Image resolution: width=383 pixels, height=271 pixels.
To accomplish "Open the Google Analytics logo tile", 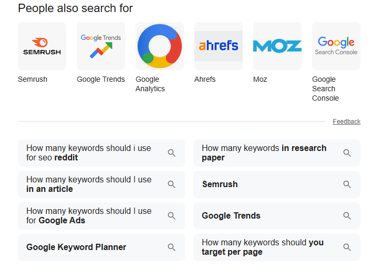I will 160,46.
